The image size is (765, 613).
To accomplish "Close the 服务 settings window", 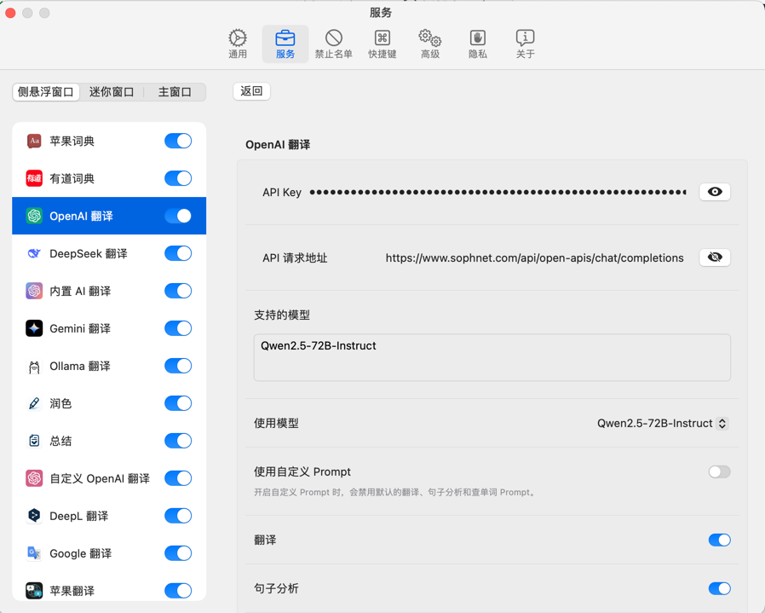I will tap(11, 13).
